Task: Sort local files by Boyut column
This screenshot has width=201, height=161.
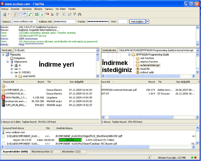Action: point(36,82)
